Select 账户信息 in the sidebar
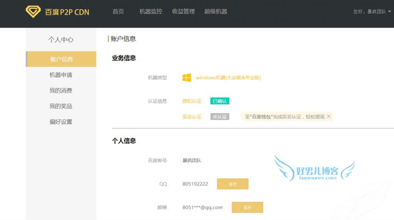 click(61, 59)
